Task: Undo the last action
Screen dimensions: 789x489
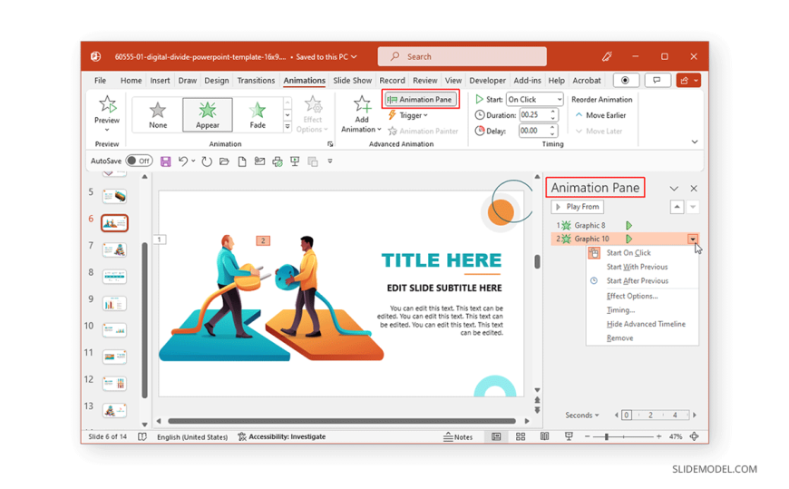Action: [183, 161]
